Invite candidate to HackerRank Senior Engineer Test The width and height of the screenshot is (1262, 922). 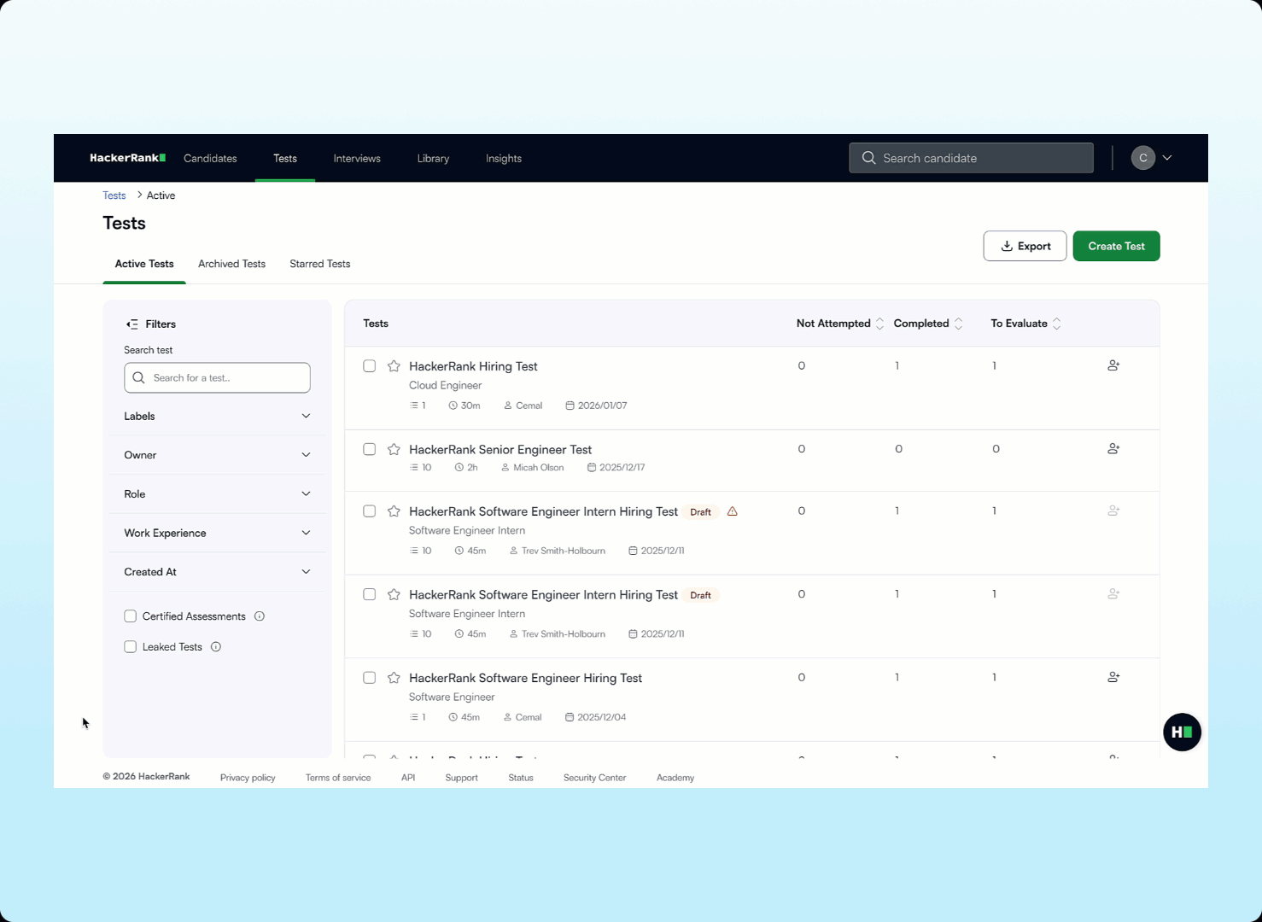pos(1113,448)
